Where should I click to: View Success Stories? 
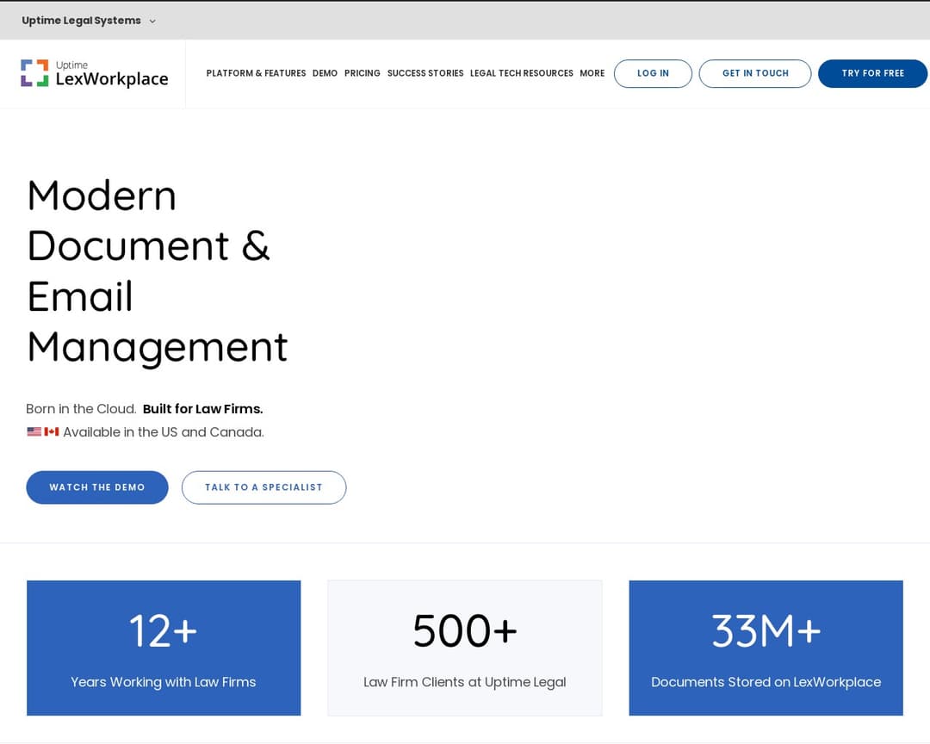(x=425, y=73)
